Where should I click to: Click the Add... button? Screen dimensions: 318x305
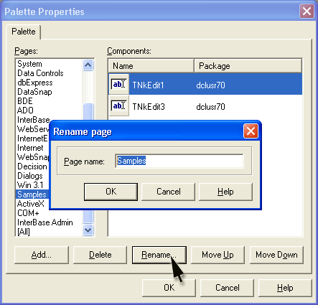coord(42,255)
